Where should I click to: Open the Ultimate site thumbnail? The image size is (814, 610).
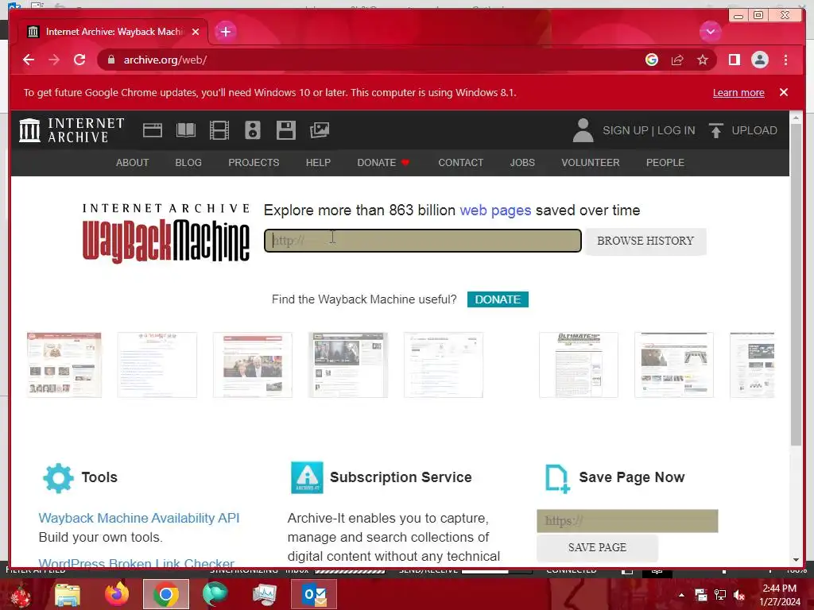coord(579,365)
